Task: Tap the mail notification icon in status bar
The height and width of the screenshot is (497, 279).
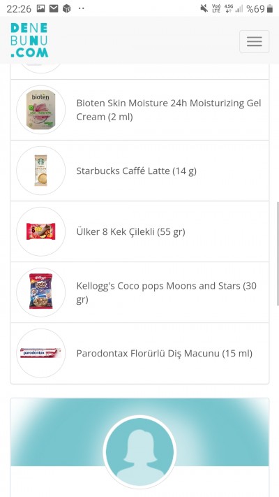Action: (54, 8)
